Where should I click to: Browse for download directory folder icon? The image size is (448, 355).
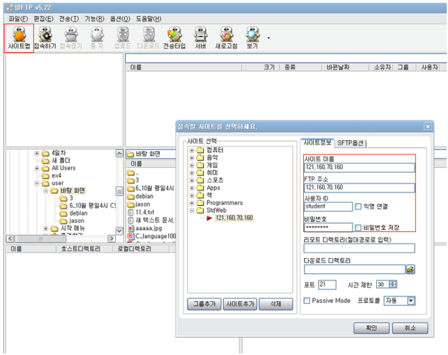(x=411, y=269)
